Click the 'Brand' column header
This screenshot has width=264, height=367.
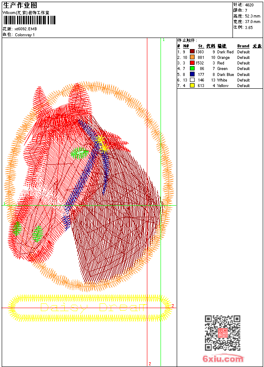pos(243,46)
